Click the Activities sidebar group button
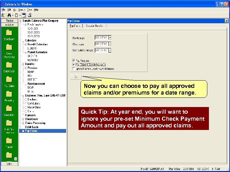The width and height of the screenshot is (230, 172). (x=10, y=25)
